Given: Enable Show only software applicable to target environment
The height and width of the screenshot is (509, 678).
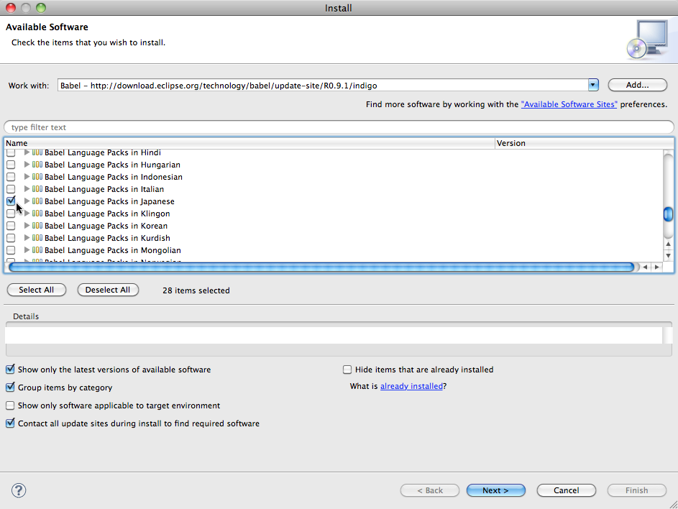Looking at the screenshot, I should tap(10, 405).
